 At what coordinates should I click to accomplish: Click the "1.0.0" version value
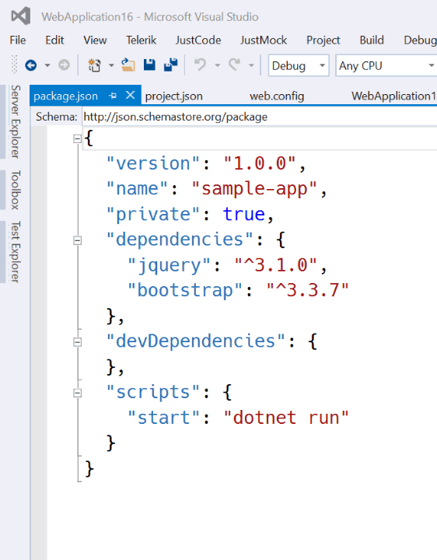point(260,163)
